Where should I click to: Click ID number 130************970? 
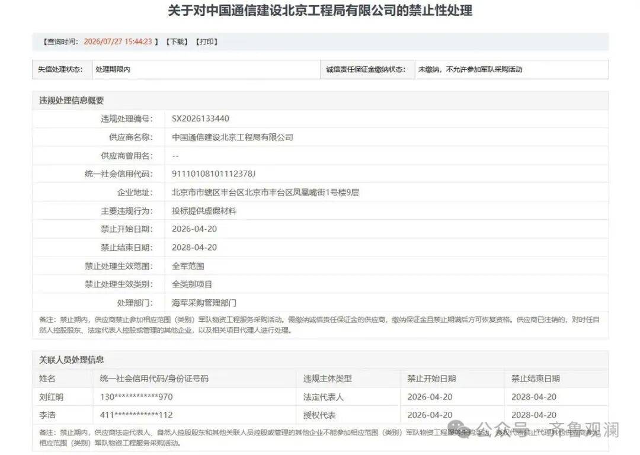(136, 397)
